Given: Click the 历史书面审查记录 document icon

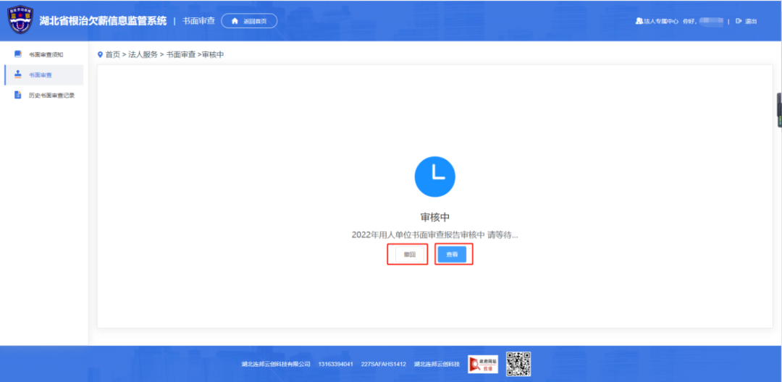Looking at the screenshot, I should [x=18, y=95].
